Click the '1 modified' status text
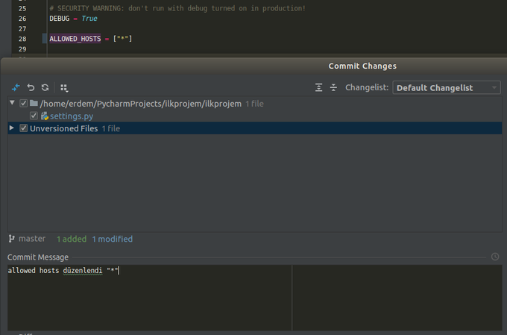507x335 pixels. [112, 239]
